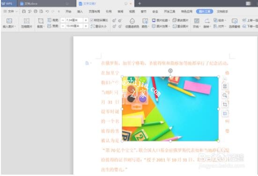Image resolution: width=258 pixels, height=176 pixels.
Task: Increase picture height with the plus button
Action: [x=86, y=20]
